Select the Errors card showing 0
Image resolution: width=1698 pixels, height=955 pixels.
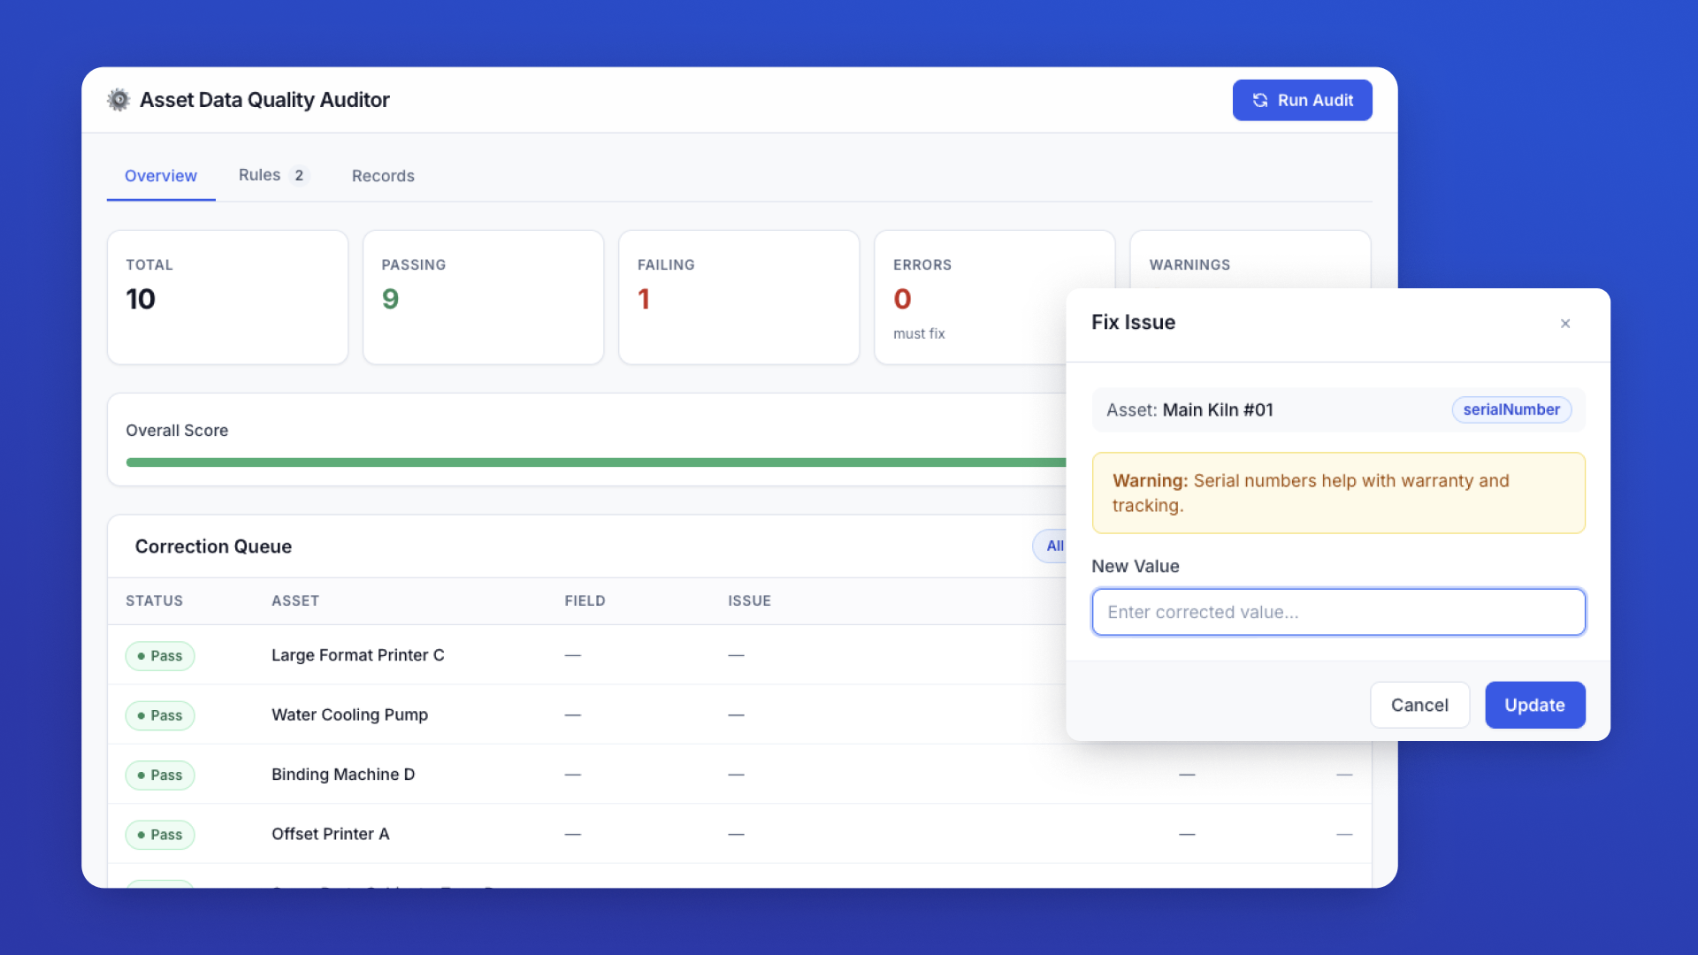(970, 297)
